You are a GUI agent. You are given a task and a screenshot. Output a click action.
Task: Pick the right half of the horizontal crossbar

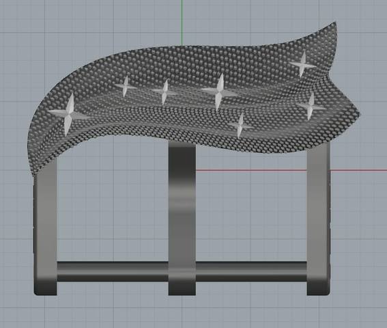point(251,271)
